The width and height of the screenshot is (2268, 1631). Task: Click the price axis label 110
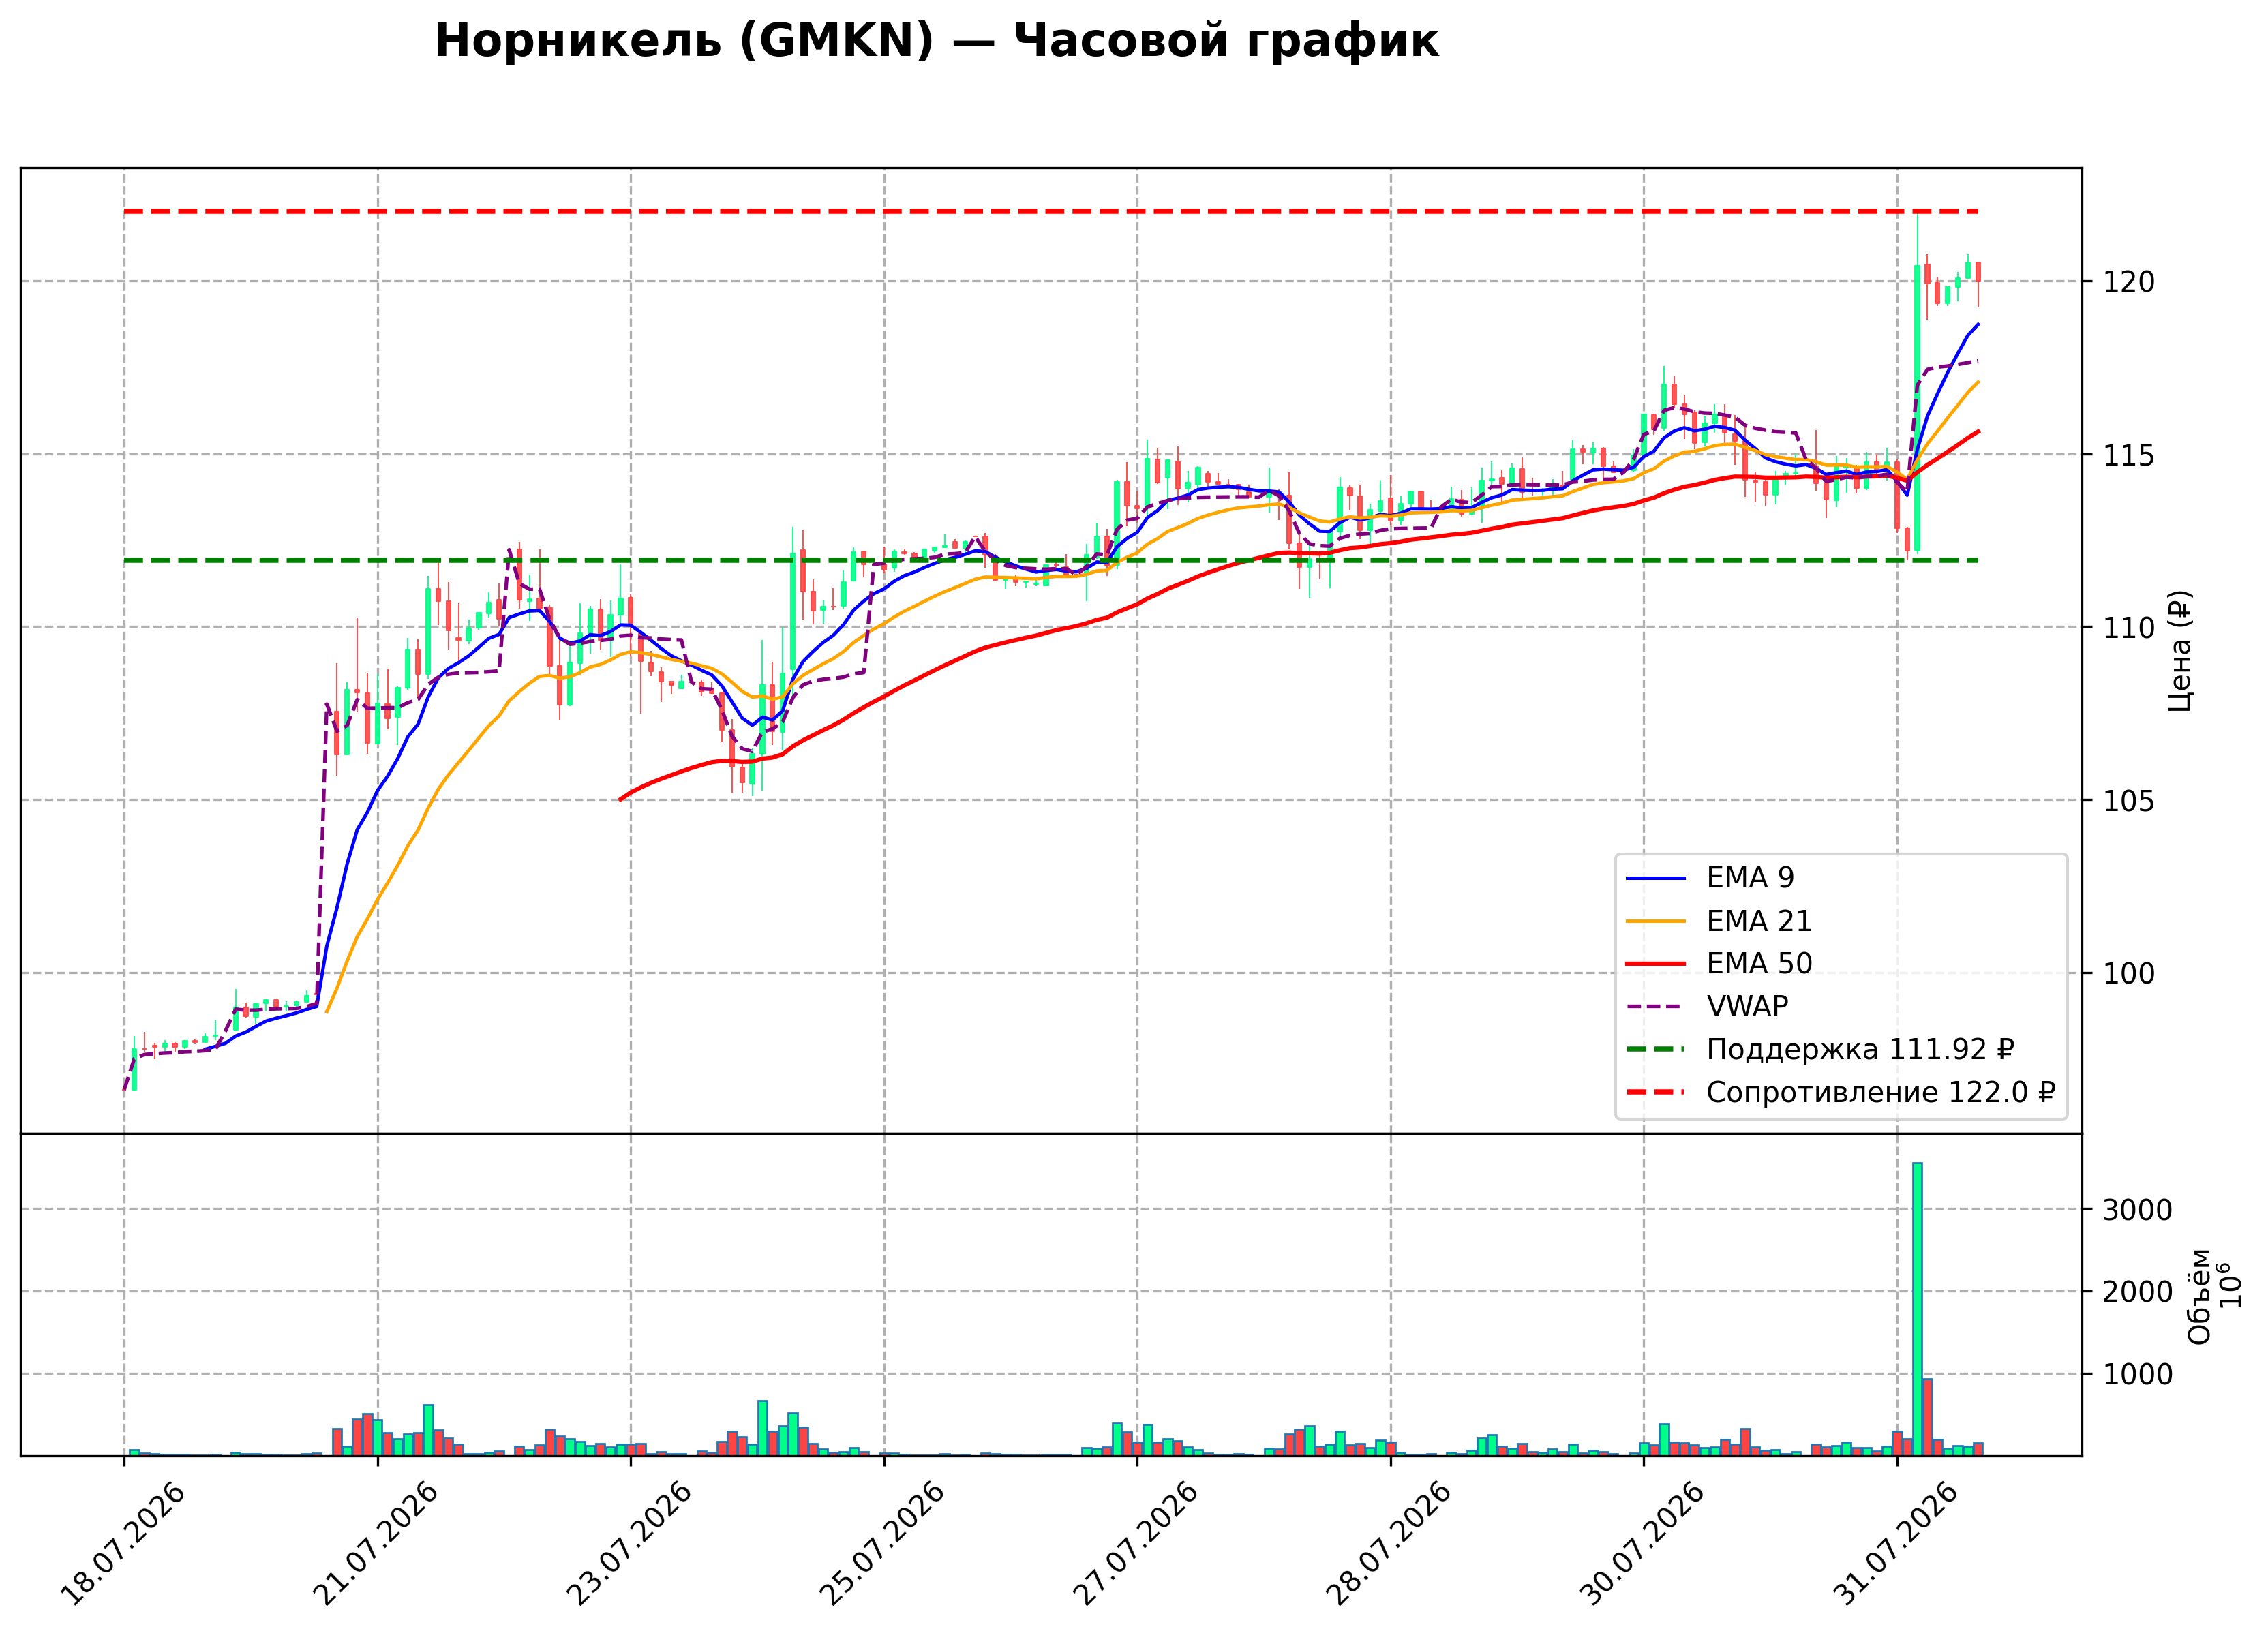[2130, 628]
